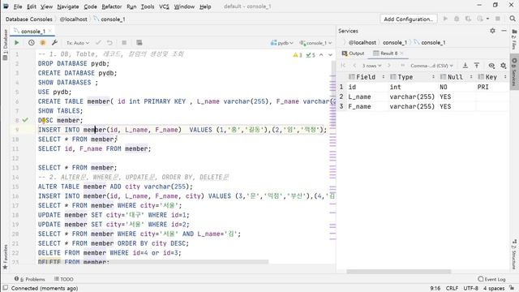The height and width of the screenshot is (292, 519).
Task: Go to last page of result rows
Action: (402, 66)
